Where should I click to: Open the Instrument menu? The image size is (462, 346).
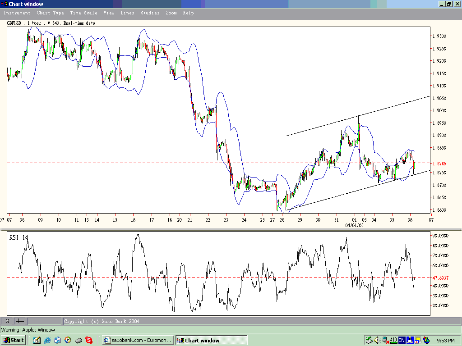click(17, 13)
